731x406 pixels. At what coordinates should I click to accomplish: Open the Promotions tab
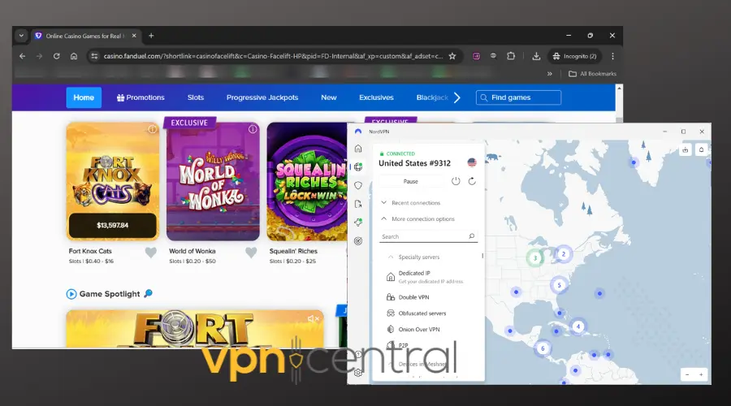tap(141, 97)
